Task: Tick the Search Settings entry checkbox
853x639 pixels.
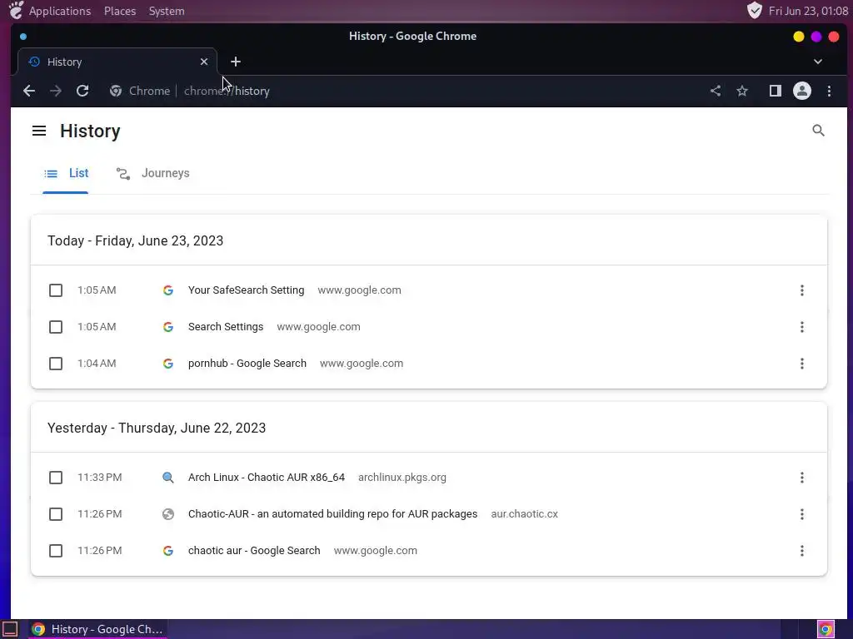Action: (56, 327)
